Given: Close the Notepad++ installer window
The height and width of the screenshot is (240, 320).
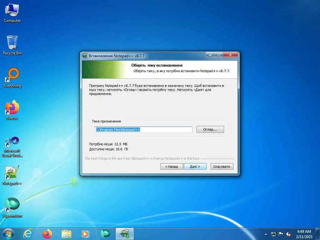Looking at the screenshot, I should pos(230,55).
